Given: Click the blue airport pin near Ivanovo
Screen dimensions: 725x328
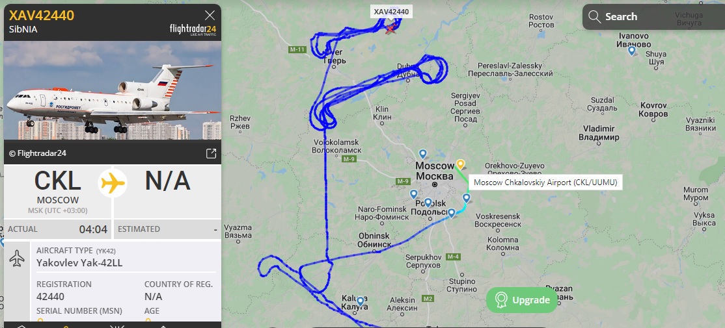Looking at the screenshot, I should (x=631, y=51).
